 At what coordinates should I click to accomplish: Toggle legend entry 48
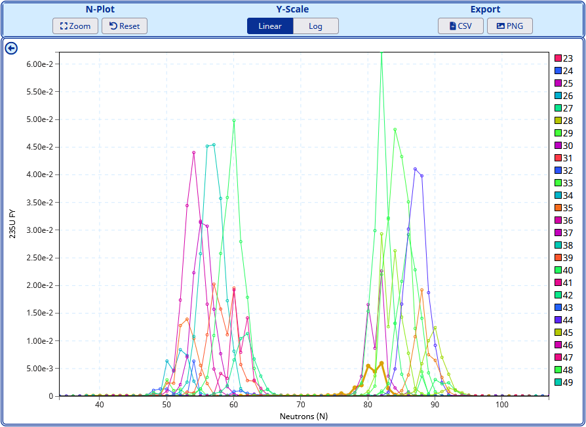564,370
